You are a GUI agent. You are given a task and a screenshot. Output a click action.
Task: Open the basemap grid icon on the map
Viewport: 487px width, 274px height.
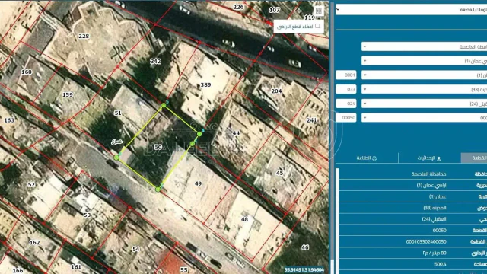coord(319,11)
